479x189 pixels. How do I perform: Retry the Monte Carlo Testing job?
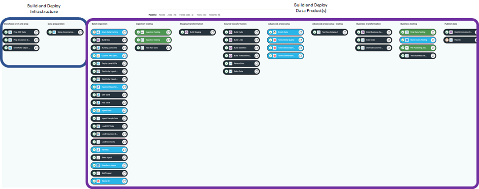[432, 40]
